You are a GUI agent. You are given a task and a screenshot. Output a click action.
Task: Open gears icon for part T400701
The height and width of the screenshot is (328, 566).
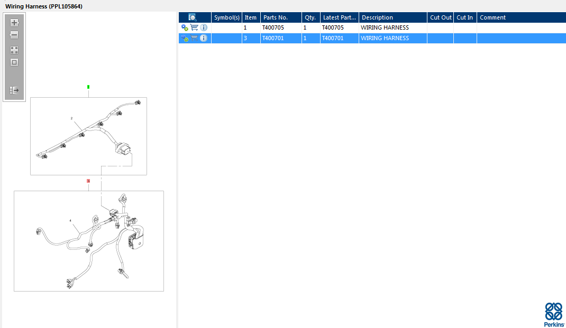(x=185, y=38)
